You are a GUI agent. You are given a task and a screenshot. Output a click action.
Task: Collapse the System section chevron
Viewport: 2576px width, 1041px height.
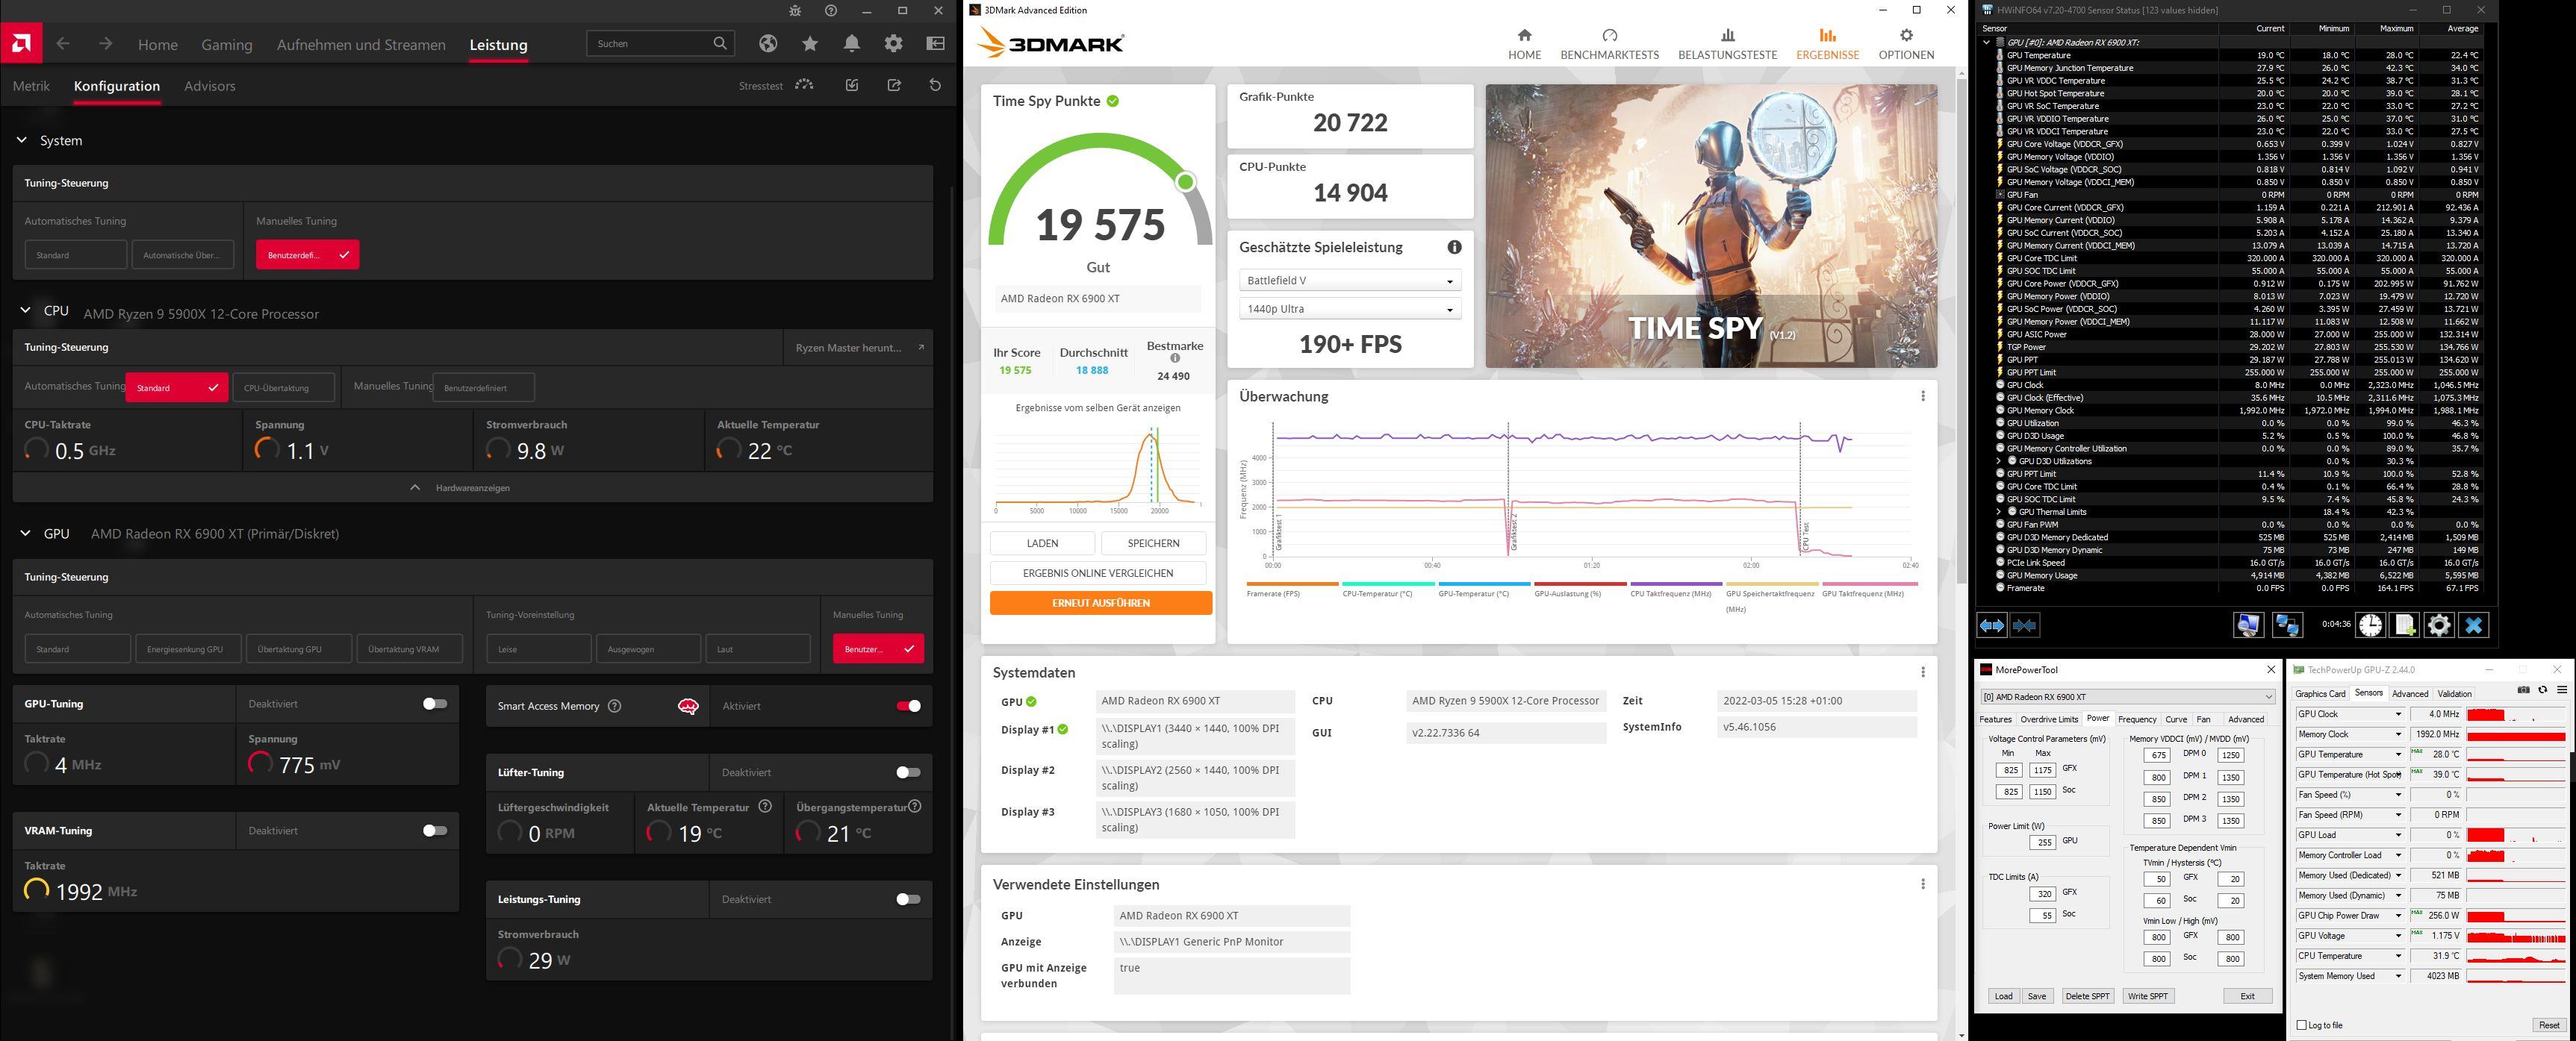coord(21,141)
